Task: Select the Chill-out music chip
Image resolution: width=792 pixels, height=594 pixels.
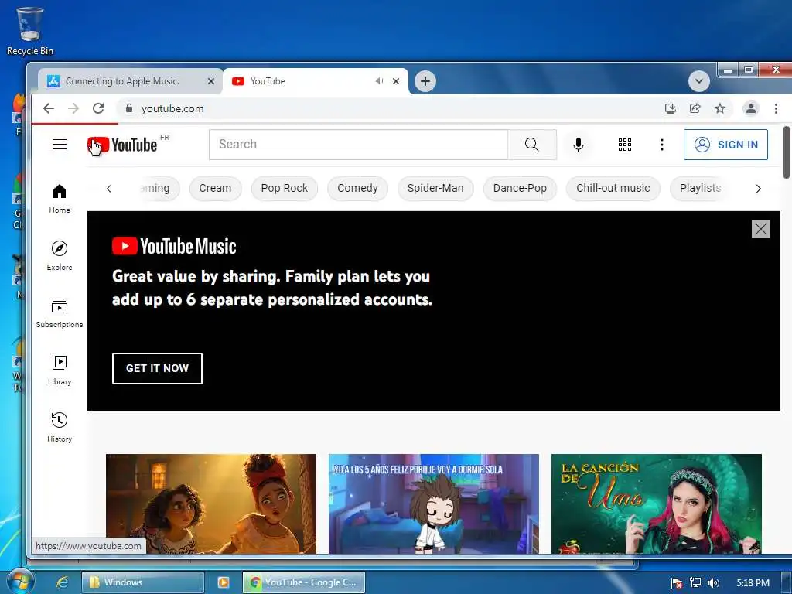Action: [613, 189]
